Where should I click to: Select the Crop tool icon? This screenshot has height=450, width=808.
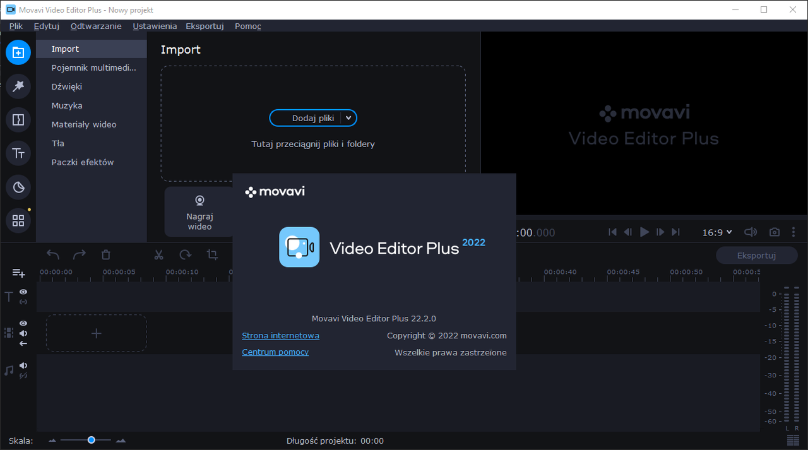(x=213, y=254)
